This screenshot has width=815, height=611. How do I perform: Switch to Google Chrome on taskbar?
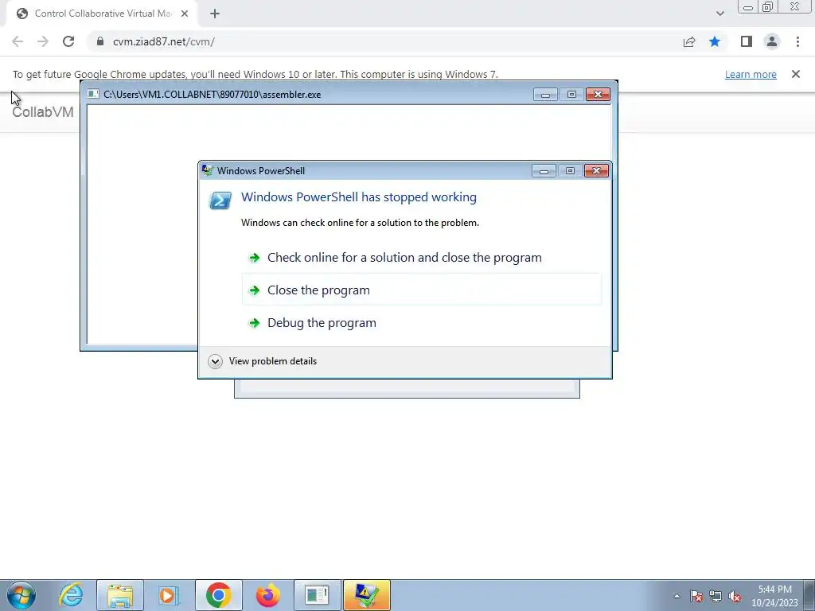tap(219, 595)
